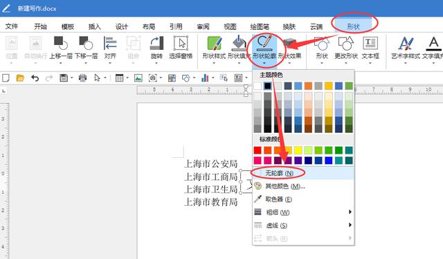Switch to the 开始 tab

click(40, 26)
